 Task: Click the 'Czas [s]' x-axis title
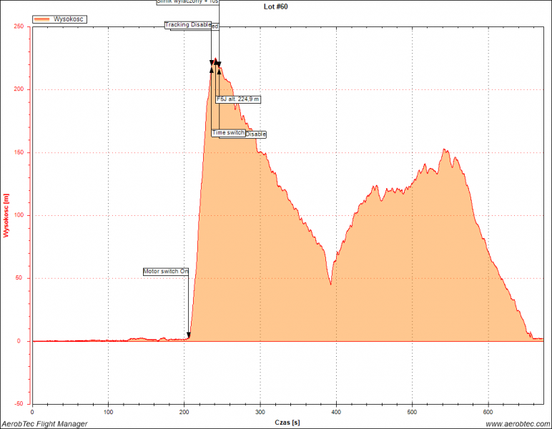click(x=287, y=423)
